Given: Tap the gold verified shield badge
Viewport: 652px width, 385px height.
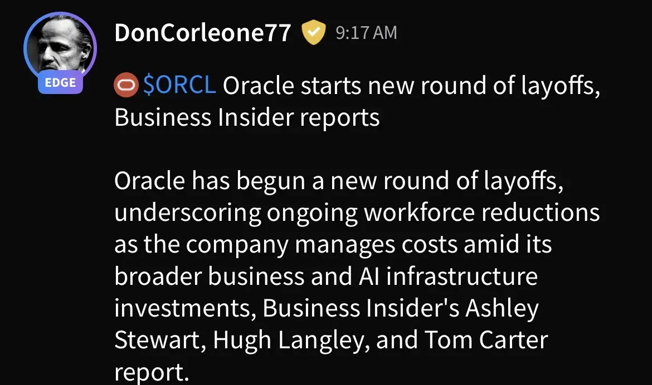Looking at the screenshot, I should point(314,32).
